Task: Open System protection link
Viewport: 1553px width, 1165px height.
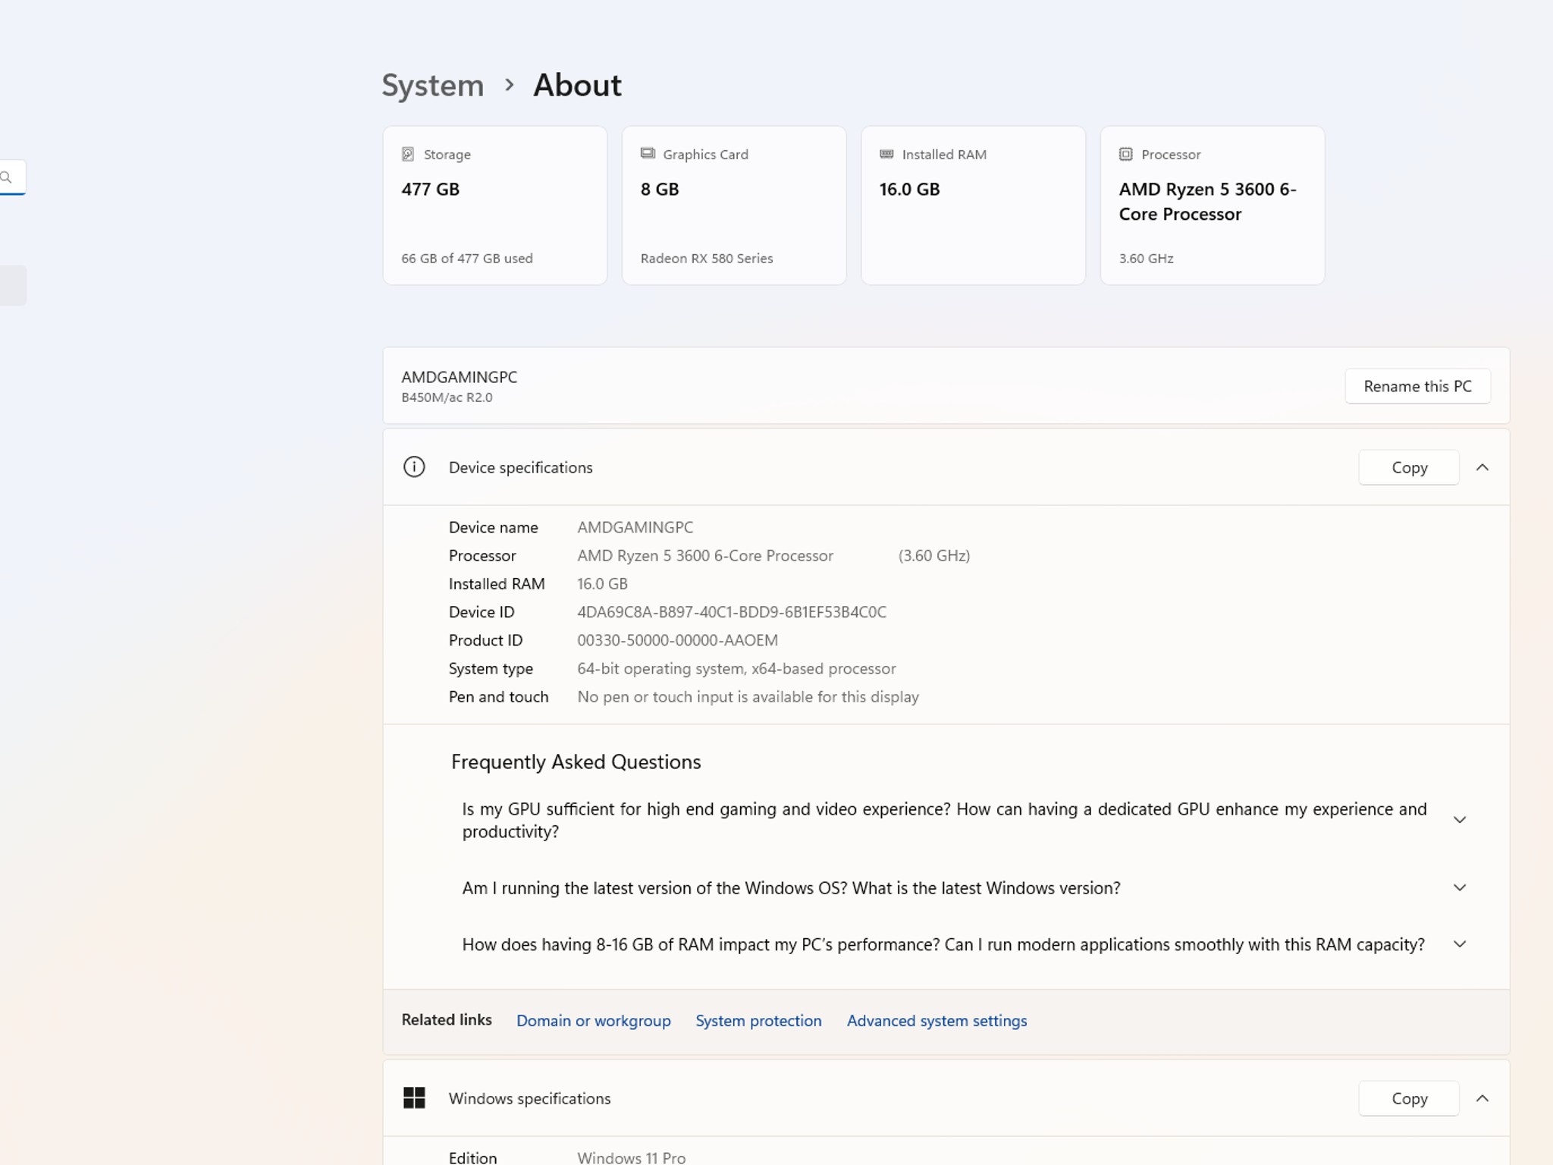Action: click(x=758, y=1021)
